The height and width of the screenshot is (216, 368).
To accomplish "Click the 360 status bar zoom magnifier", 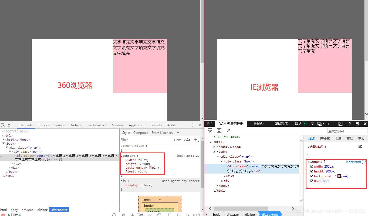I will click(188, 215).
